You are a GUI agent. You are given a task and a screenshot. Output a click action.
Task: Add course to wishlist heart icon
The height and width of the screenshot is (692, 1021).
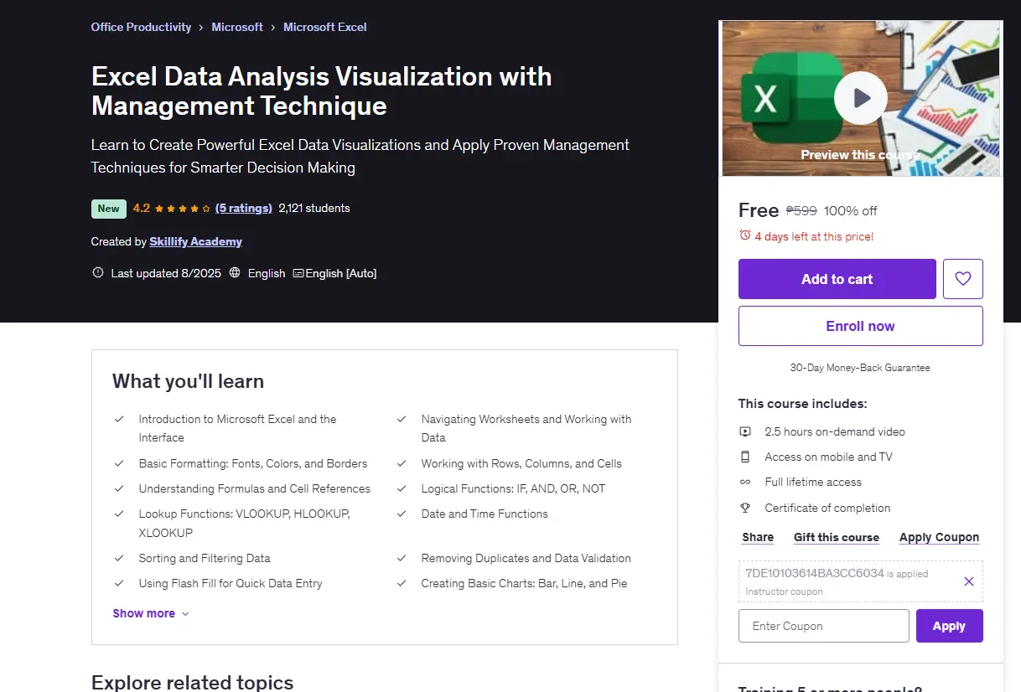962,279
